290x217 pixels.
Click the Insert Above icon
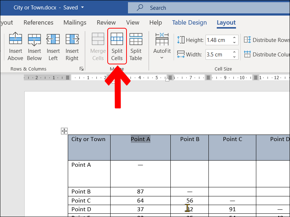[15, 39]
